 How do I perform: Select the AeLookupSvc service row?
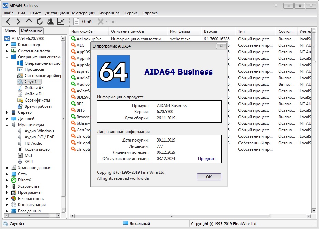(x=190, y=39)
